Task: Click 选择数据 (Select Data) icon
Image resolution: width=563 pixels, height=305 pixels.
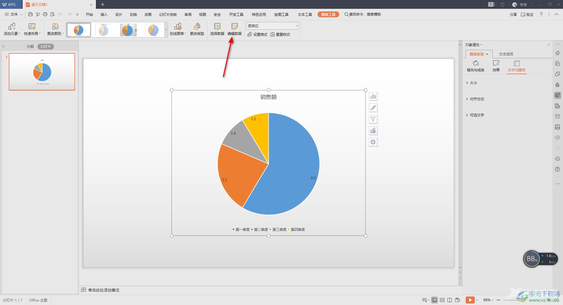Action: tap(217, 29)
